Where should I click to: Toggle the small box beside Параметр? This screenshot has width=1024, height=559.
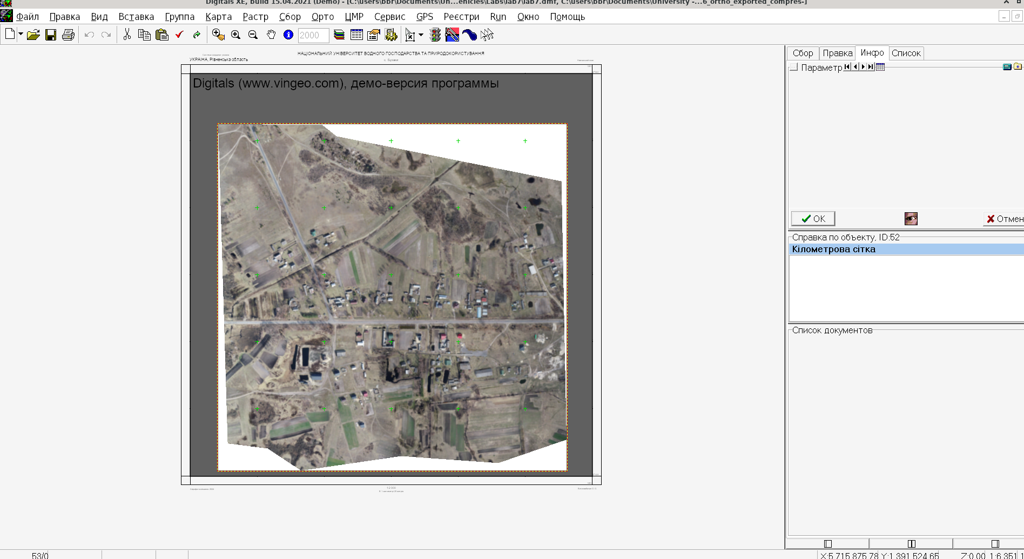(793, 68)
